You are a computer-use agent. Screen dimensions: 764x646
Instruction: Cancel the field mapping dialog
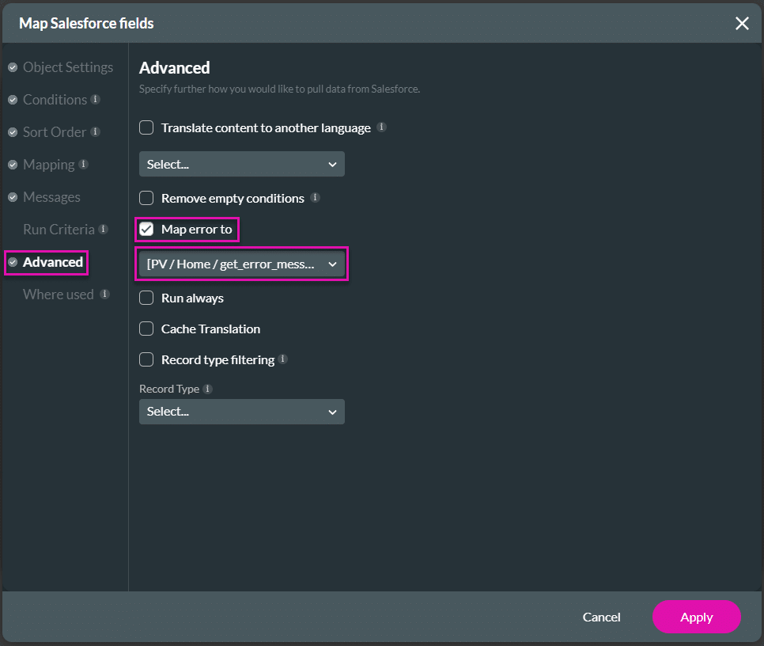point(601,617)
